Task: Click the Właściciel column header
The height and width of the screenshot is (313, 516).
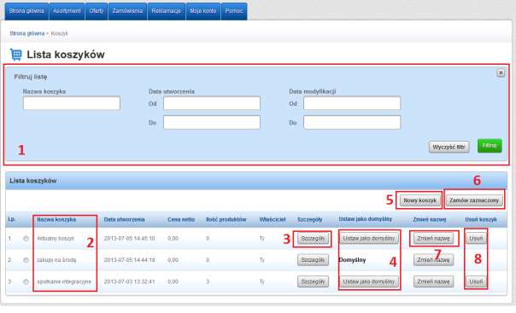Action: [x=273, y=219]
